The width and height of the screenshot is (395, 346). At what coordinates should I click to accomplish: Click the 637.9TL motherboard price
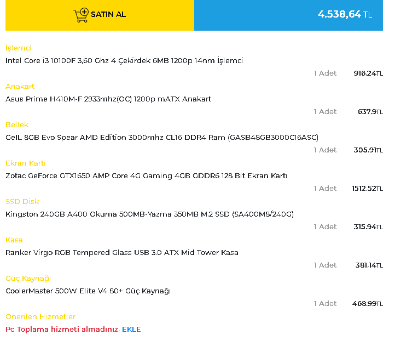pyautogui.click(x=370, y=112)
